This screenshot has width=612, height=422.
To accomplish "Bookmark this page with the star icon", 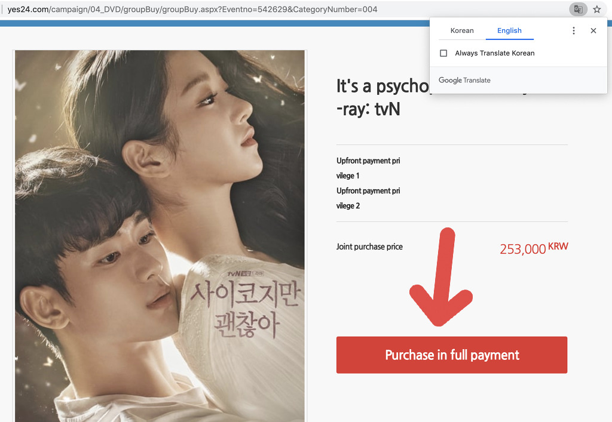I will pos(597,10).
